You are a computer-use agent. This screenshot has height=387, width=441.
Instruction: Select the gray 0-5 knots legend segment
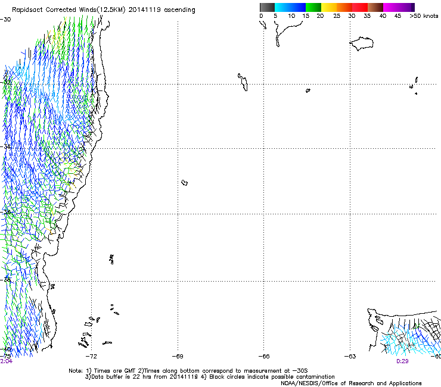(267, 7)
